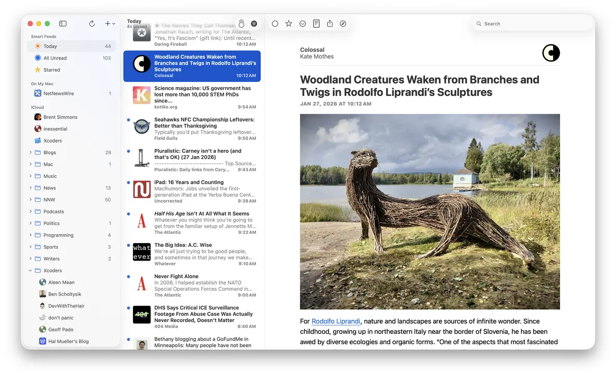Select the Brent Simmons feed icon

coord(37,117)
